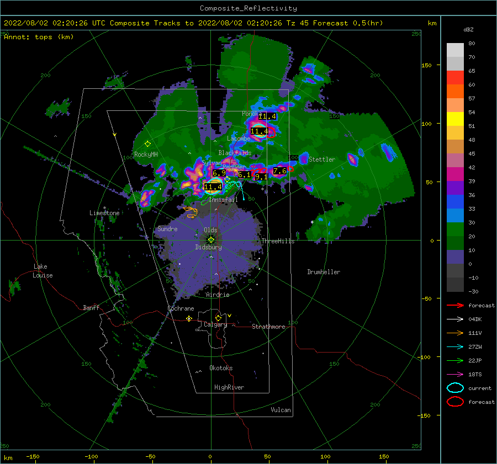Click the 57 value on the dBZ scale
The width and height of the screenshot is (497, 464).
[x=472, y=99]
